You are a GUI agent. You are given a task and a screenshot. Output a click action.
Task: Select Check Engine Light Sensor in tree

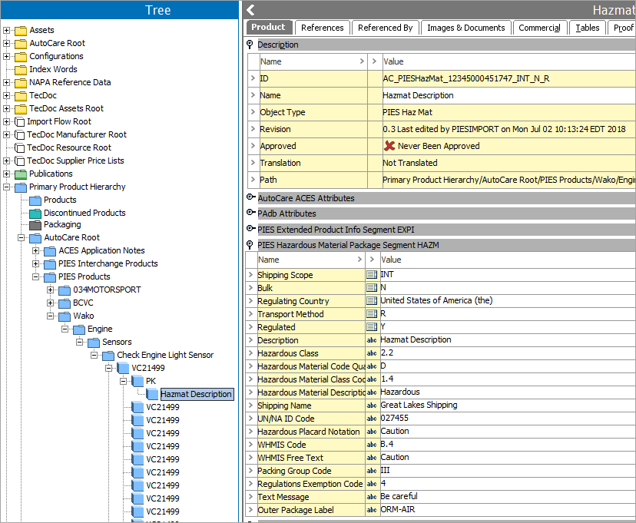pos(164,355)
